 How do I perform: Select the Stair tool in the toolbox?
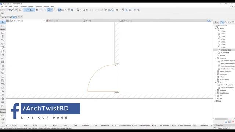tap(3, 55)
